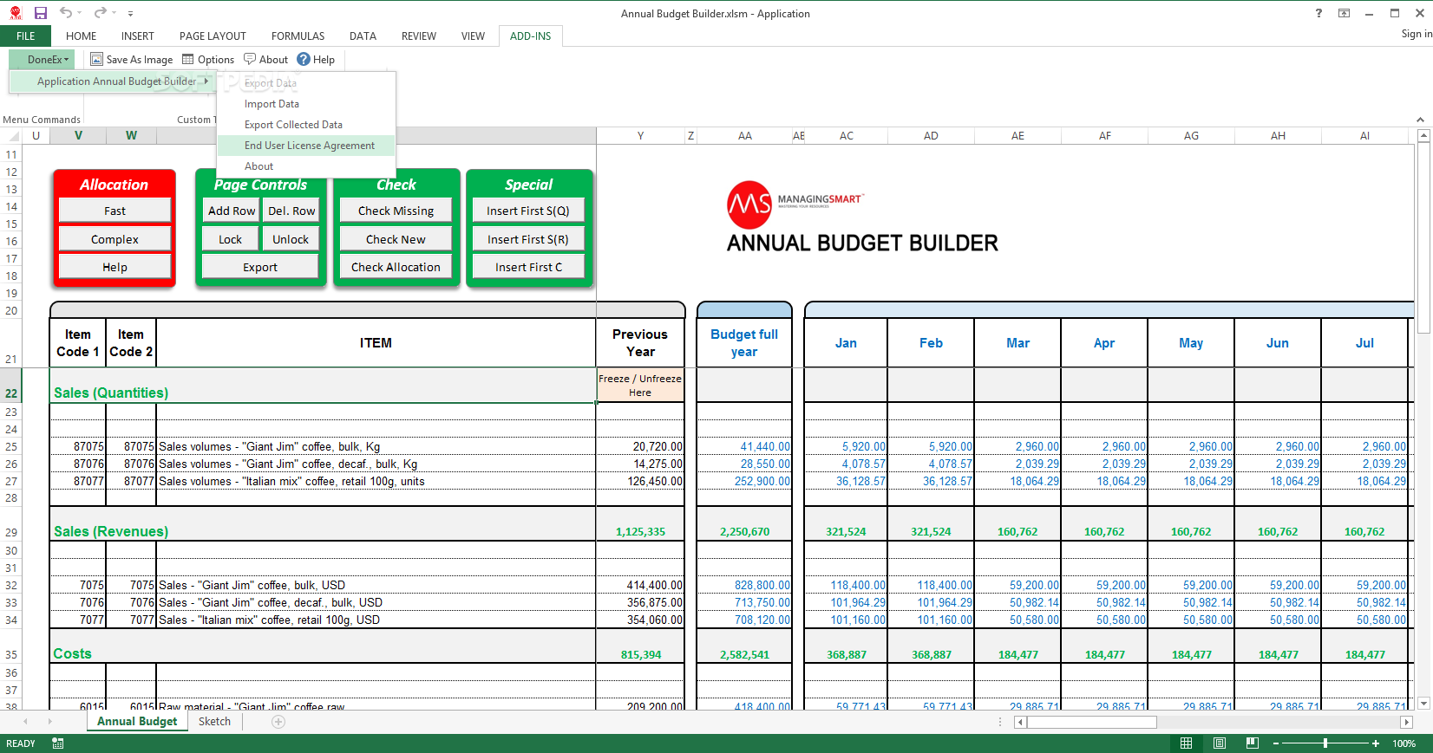The height and width of the screenshot is (753, 1433).
Task: Switch to Page Break Preview icon
Action: [x=1252, y=743]
